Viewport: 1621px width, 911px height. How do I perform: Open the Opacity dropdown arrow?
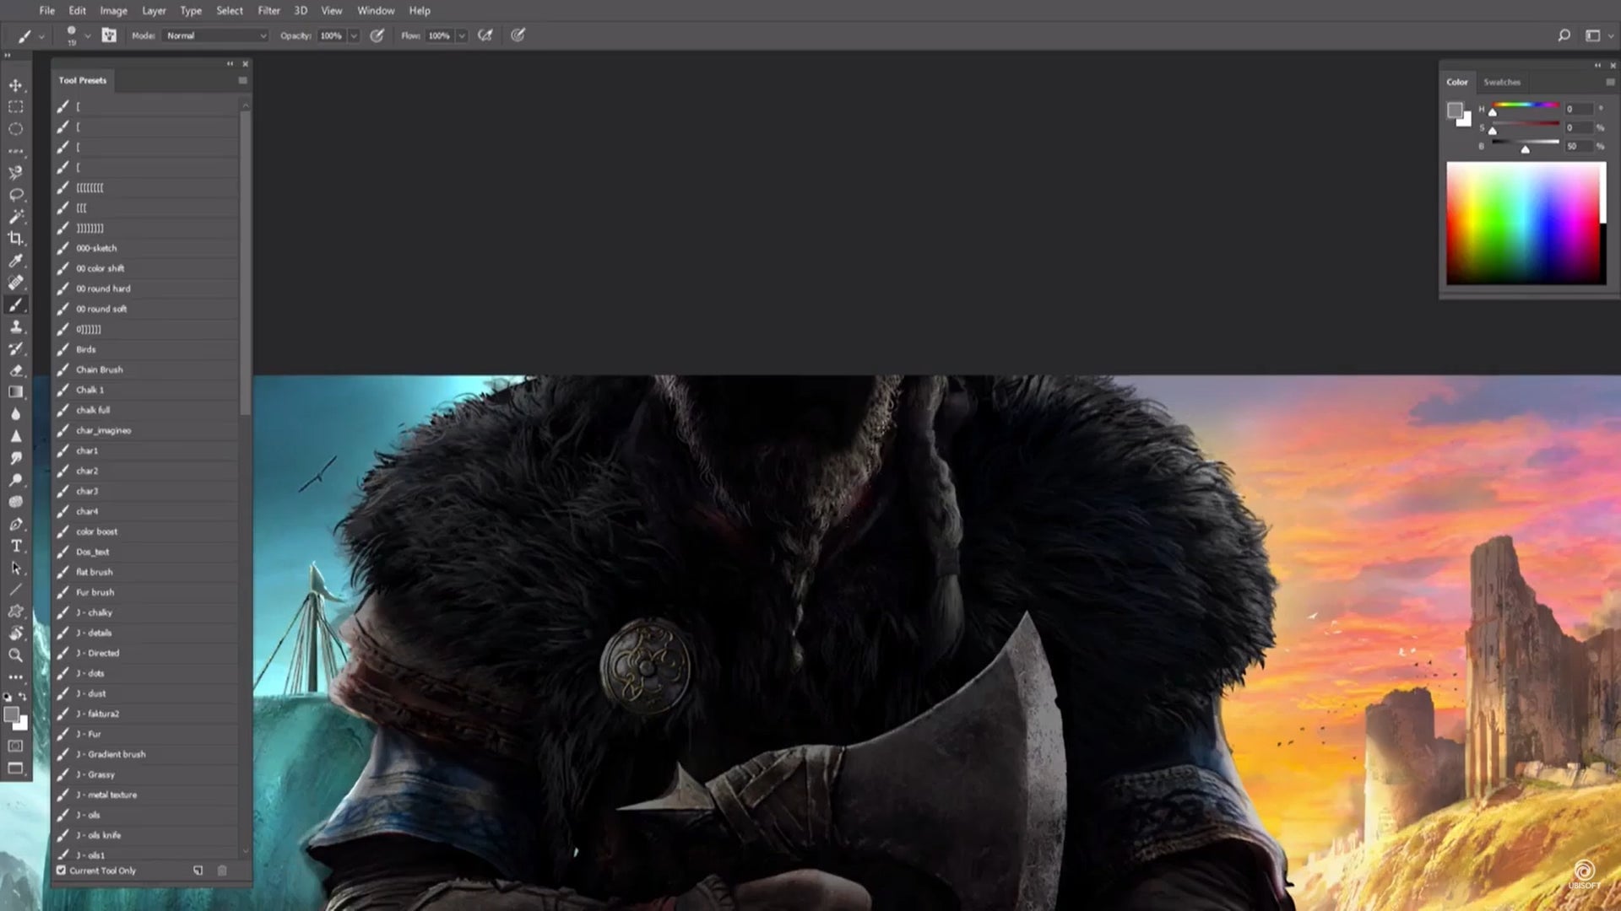click(355, 35)
